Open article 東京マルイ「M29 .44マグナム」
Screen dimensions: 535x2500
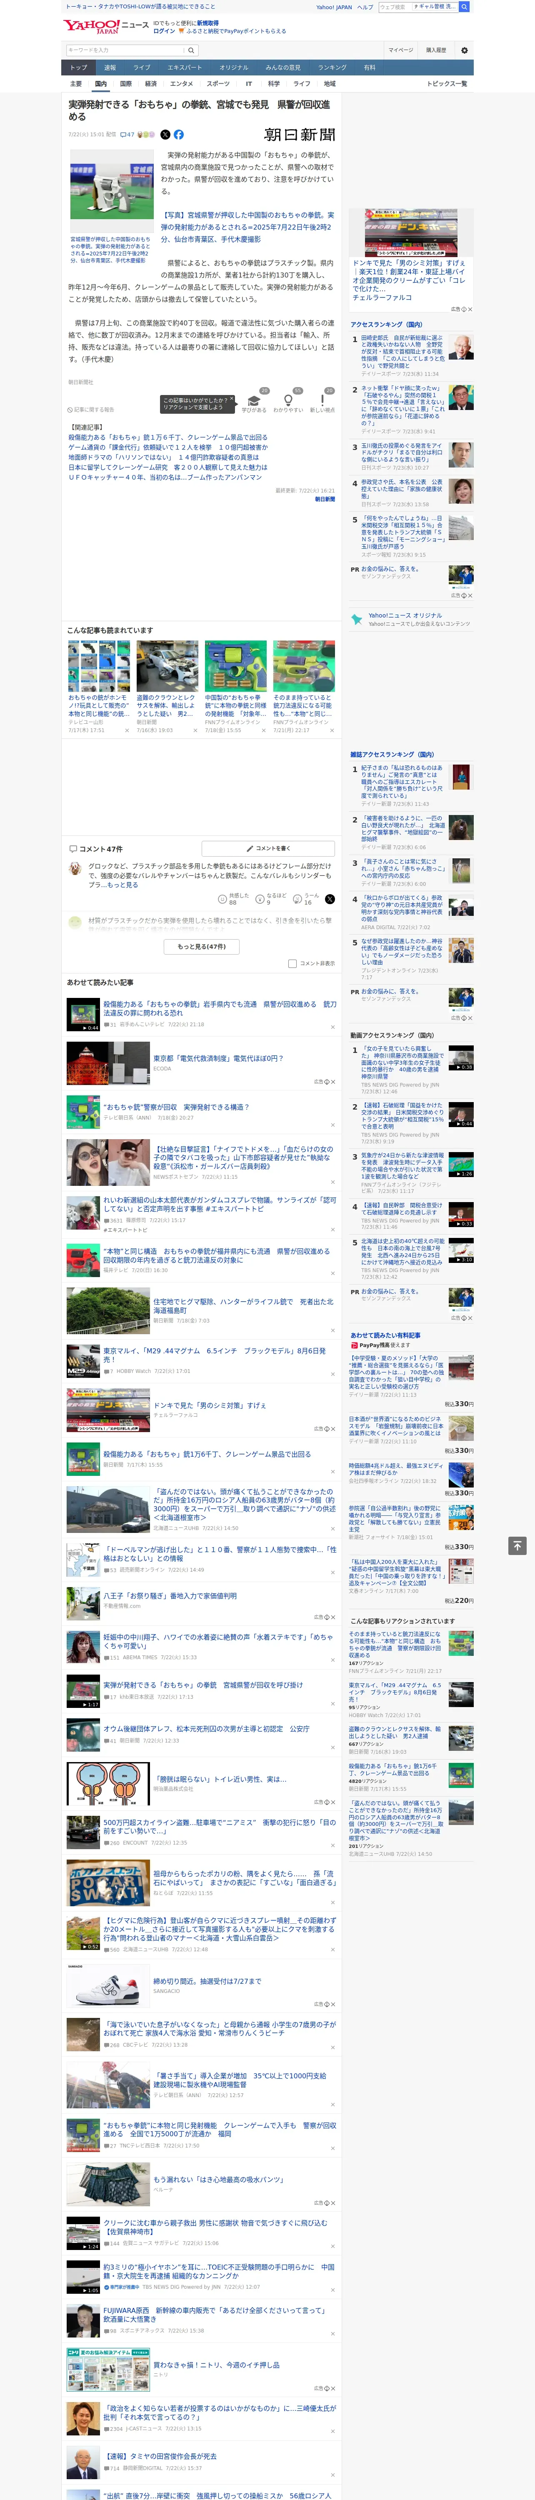coord(215,1355)
